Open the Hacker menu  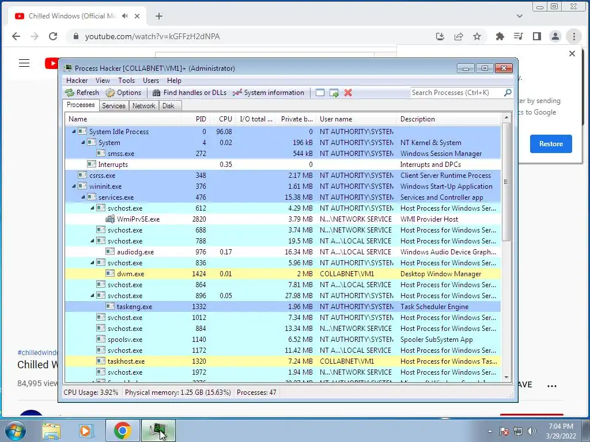click(x=77, y=81)
